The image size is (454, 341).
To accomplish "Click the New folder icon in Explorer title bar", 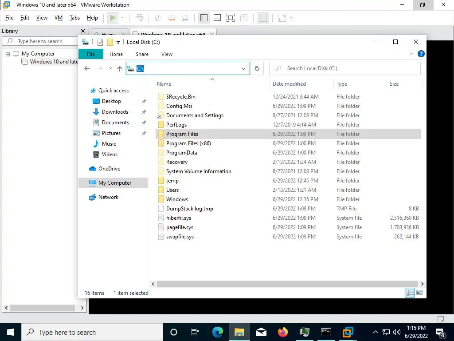I will (110, 42).
